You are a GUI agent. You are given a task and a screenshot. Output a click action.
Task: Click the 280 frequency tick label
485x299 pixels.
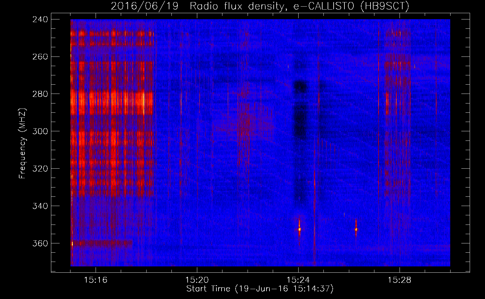tap(40, 94)
